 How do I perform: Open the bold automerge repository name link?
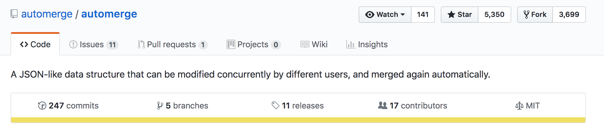coord(109,14)
